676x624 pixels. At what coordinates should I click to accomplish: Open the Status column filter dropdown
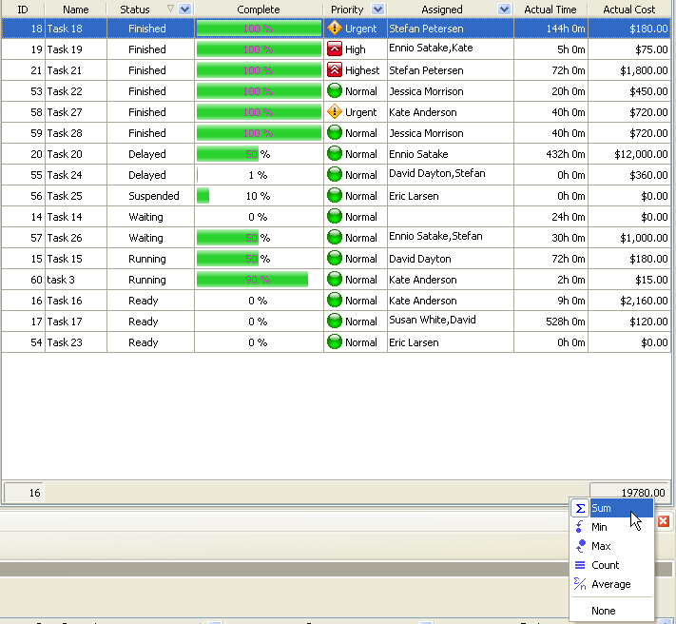click(x=184, y=10)
